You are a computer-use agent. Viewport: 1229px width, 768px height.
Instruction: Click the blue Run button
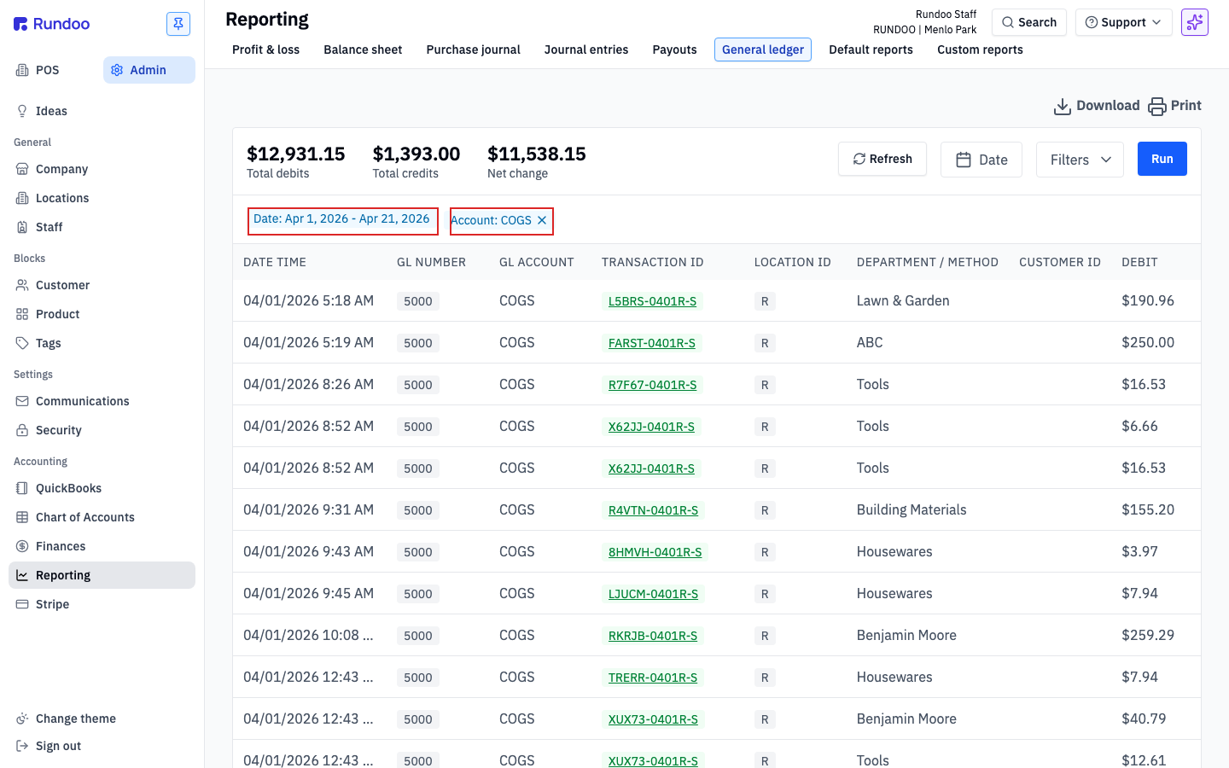click(x=1162, y=159)
